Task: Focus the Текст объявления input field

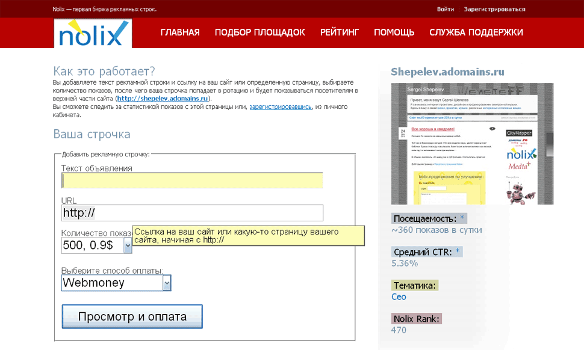Action: point(192,181)
